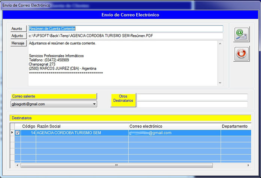Click the first Otros Destinatarios input field
This screenshot has height=178, width=261.
click(192, 97)
